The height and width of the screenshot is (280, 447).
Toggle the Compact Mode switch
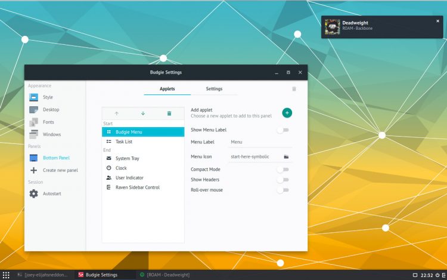[x=283, y=170]
